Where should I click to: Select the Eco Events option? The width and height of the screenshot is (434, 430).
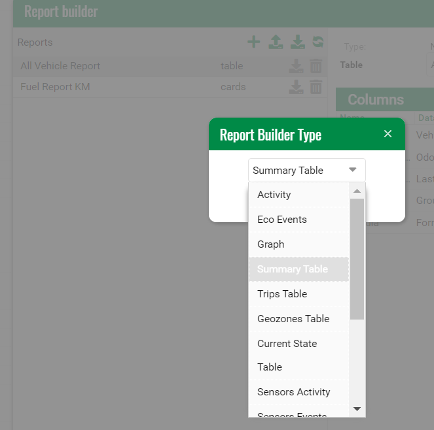[281, 220]
